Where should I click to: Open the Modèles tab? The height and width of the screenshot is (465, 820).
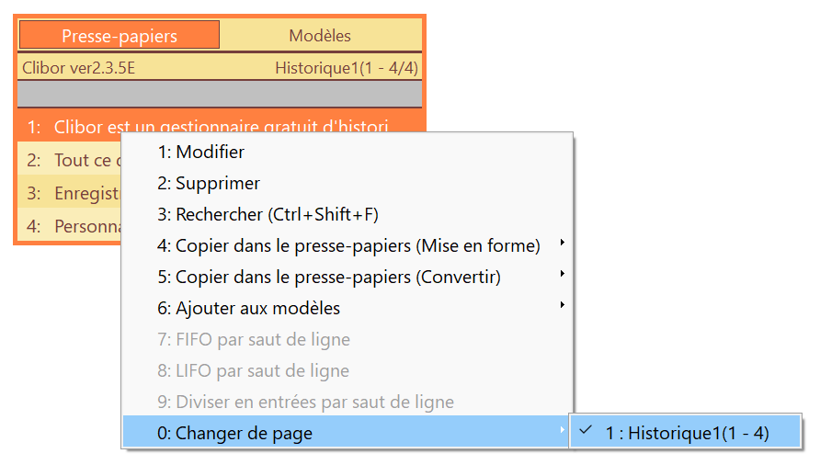pyautogui.click(x=320, y=35)
